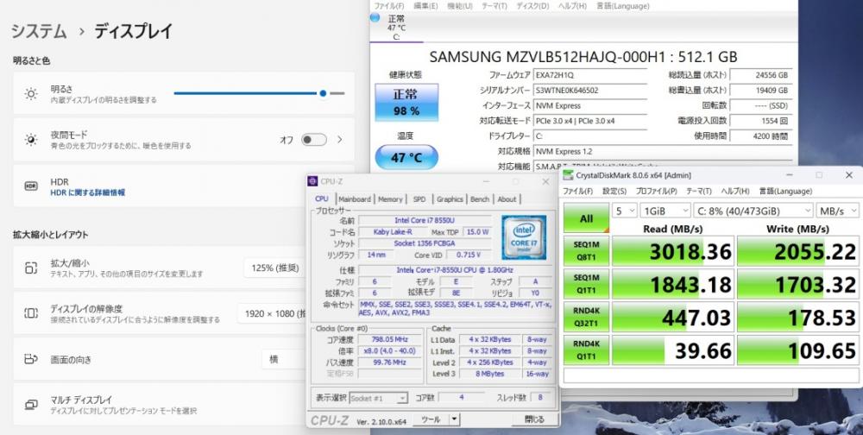Select the C: drive tab in CrystalDiskInfo
Image resolution: width=863 pixels, height=435 pixels.
[x=396, y=27]
